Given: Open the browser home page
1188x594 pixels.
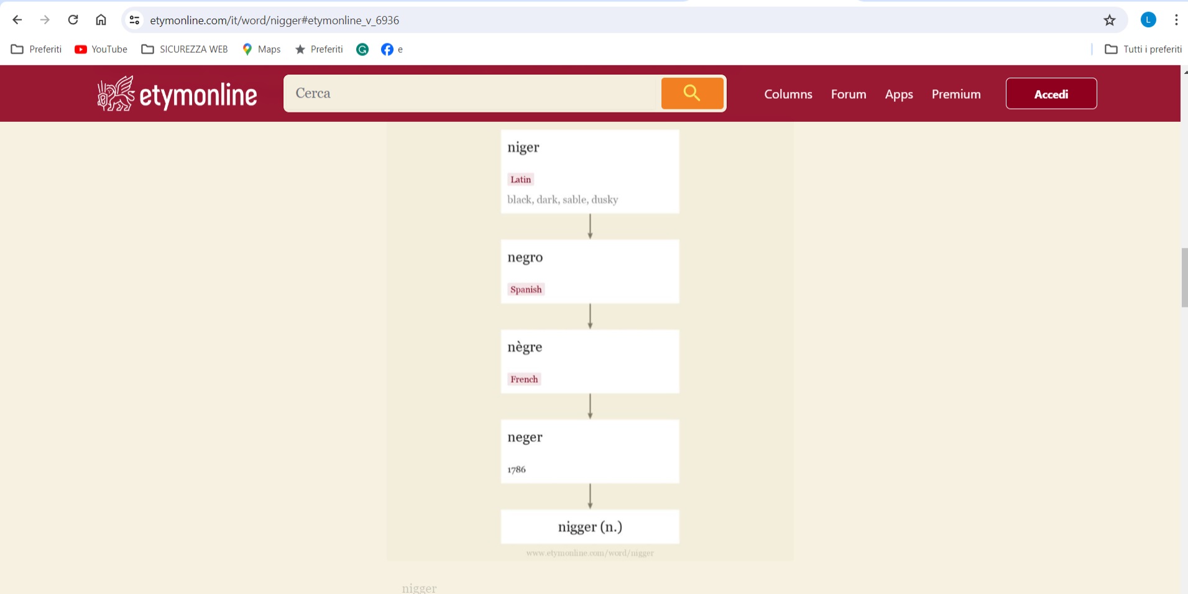Looking at the screenshot, I should (x=101, y=20).
